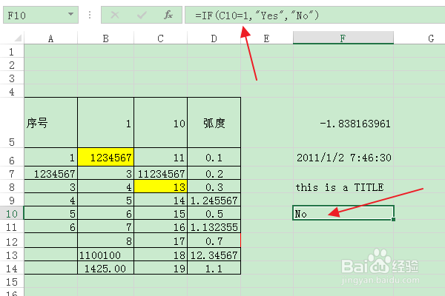
Task: Click cell with 1.245567
Action: [x=214, y=200]
